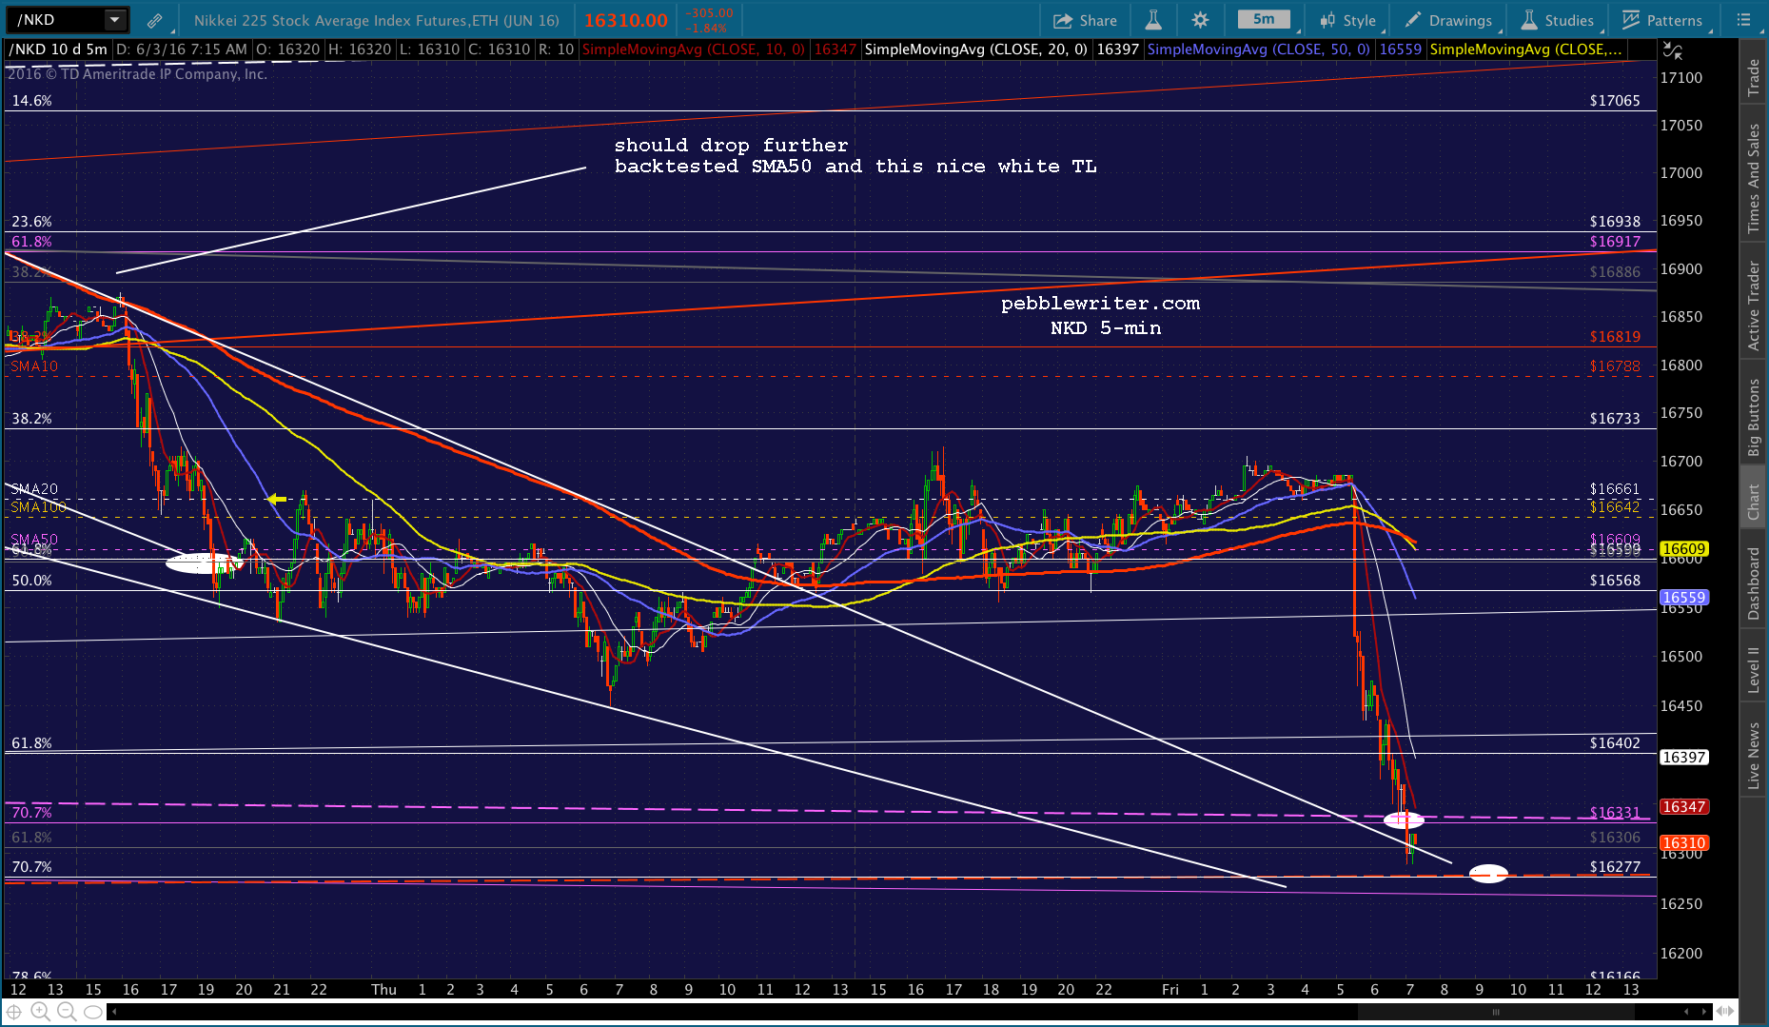The height and width of the screenshot is (1027, 1769).
Task: Click the /NKD 10 d 5m chart header label
Action: coord(58,49)
